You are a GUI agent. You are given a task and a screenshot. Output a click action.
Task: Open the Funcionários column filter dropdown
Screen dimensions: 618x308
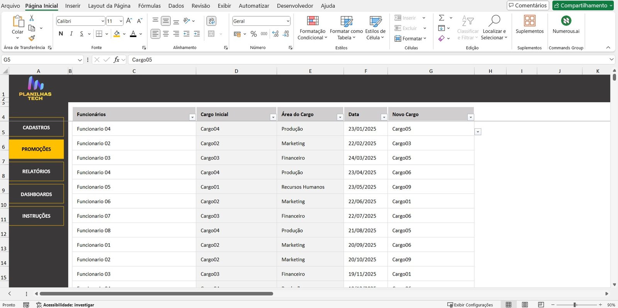(192, 117)
